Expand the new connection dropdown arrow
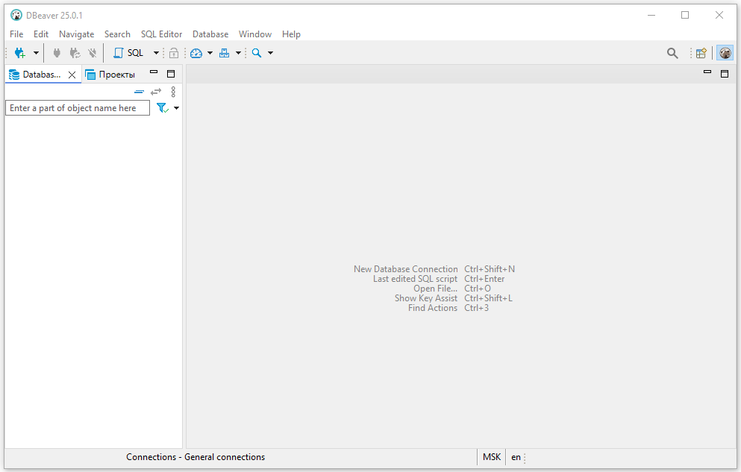Viewport: 741px width, 472px height. tap(36, 53)
